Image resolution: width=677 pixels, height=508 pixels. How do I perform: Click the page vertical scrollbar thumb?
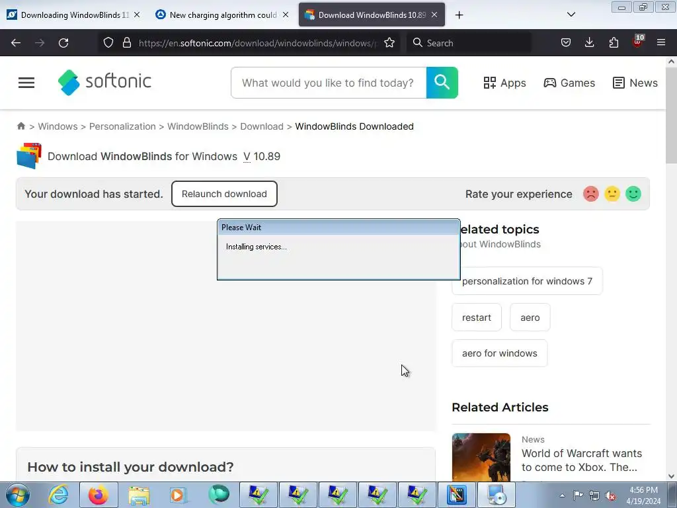click(x=671, y=116)
